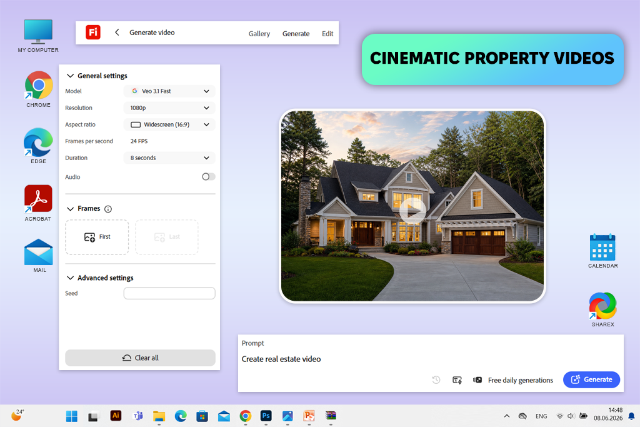Screen dimensions: 640x427
Task: Open the Acrobat desktop shortcut
Action: coord(38,203)
